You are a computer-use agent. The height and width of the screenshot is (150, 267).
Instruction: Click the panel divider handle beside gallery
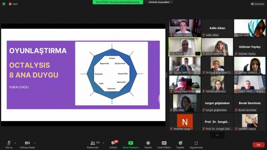pos(167,75)
